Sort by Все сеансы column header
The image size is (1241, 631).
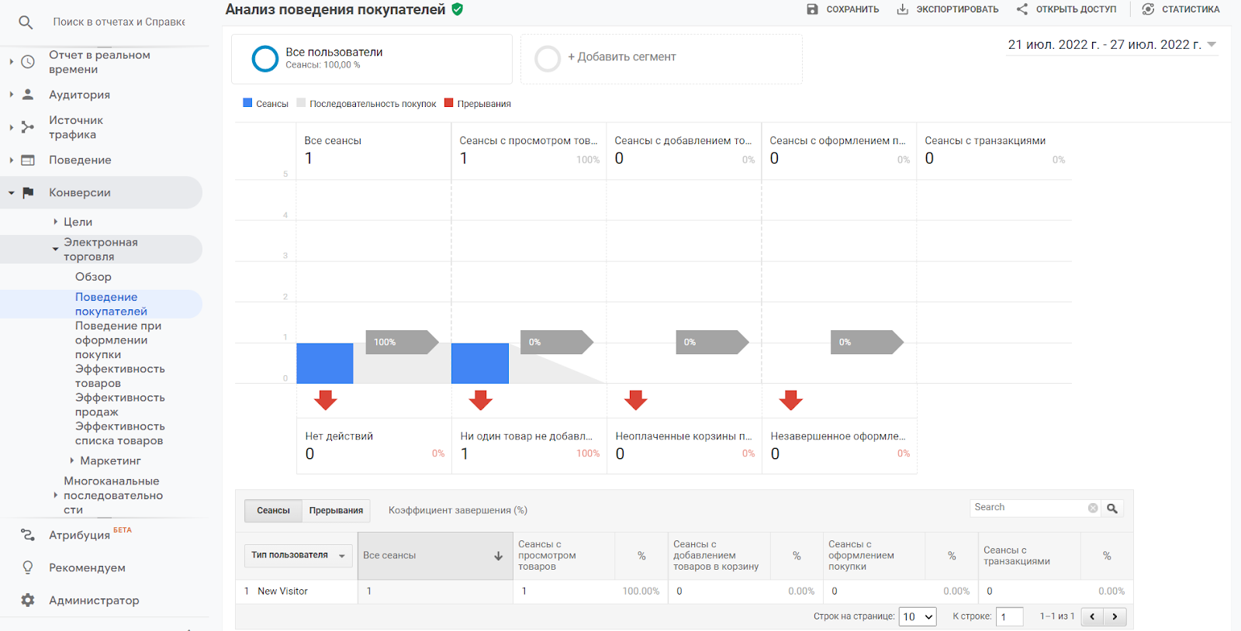(x=435, y=556)
